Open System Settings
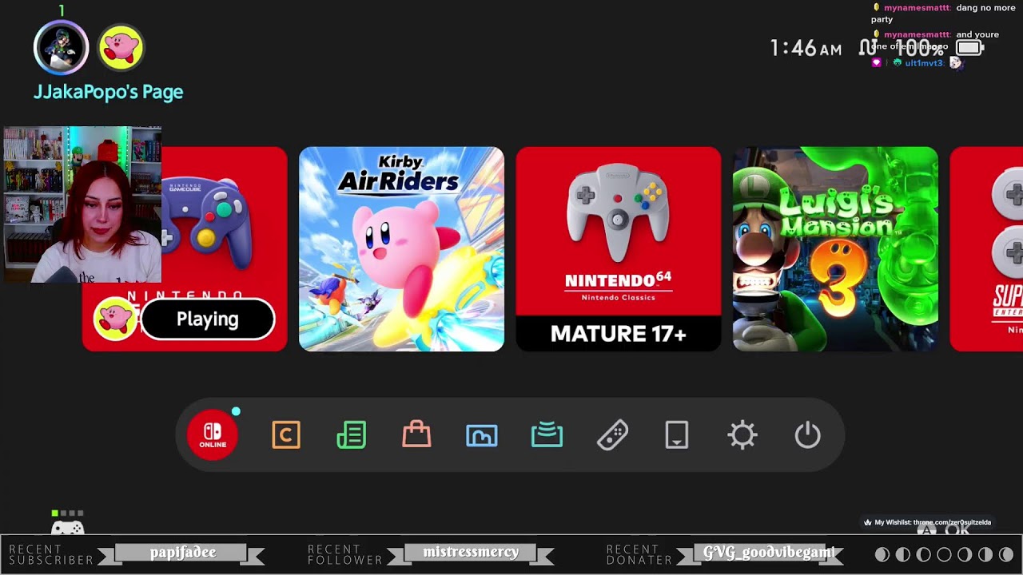The width and height of the screenshot is (1023, 575). [x=742, y=434]
